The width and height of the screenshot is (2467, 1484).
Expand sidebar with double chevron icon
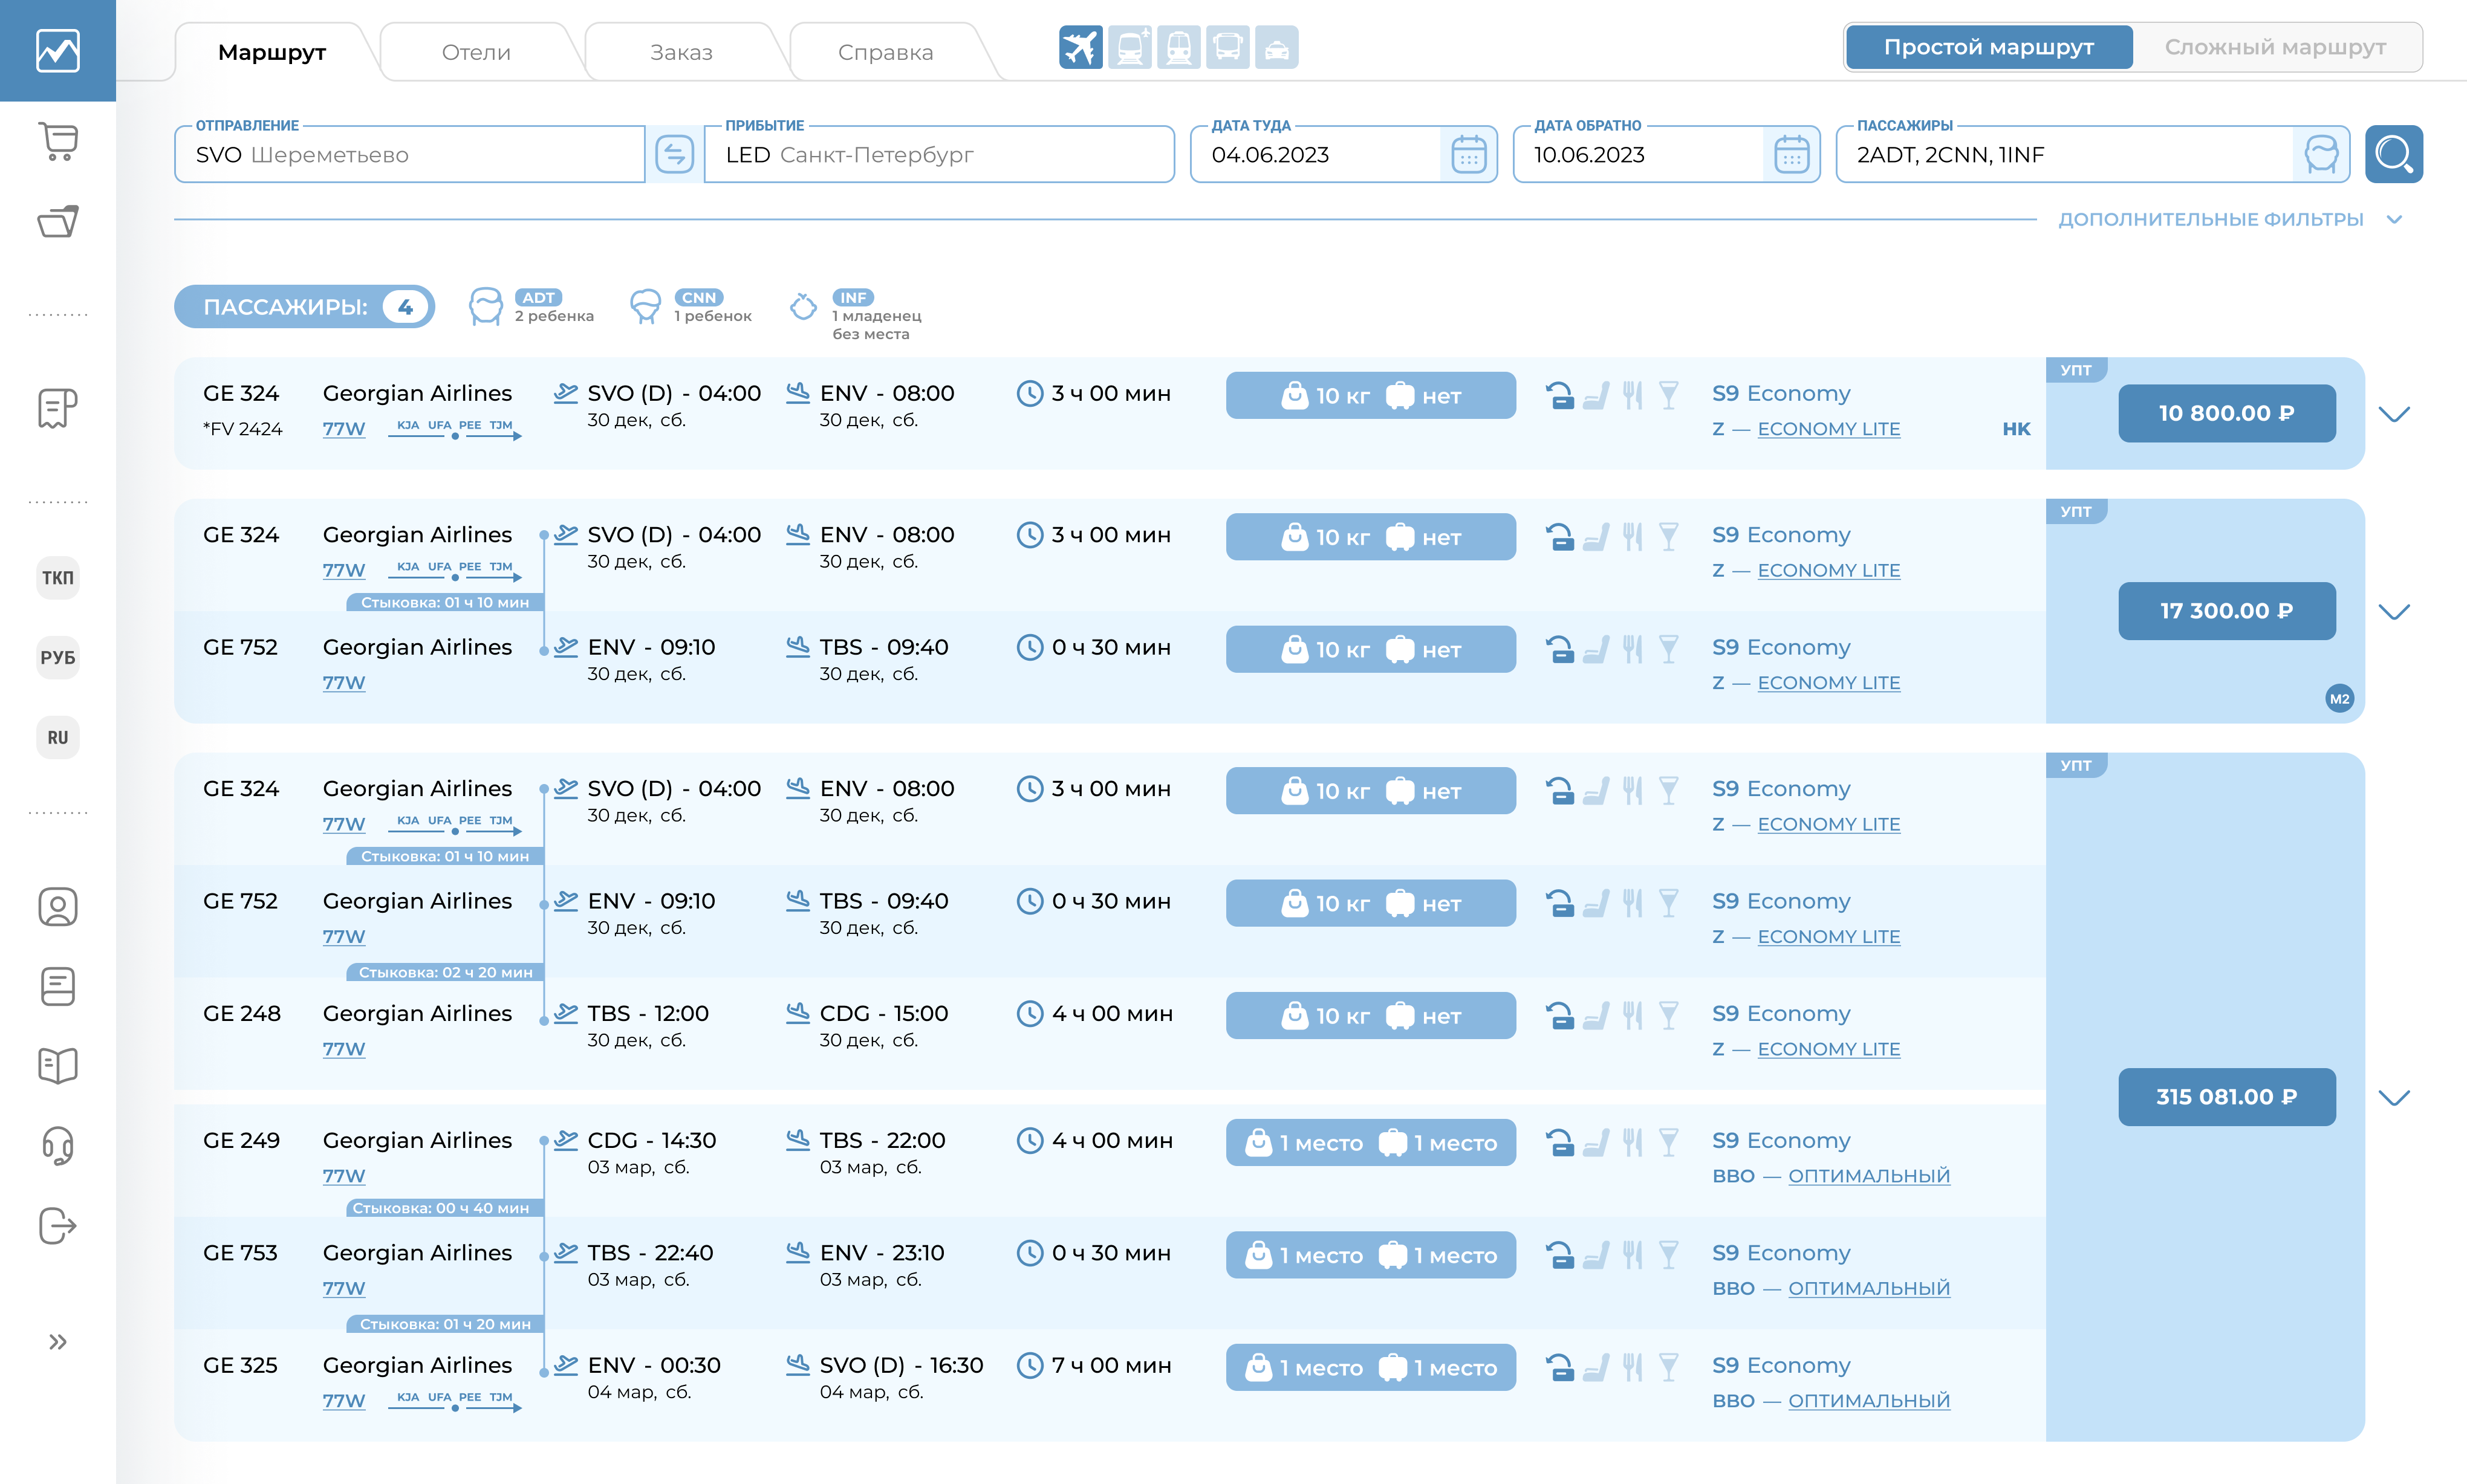tap(58, 1341)
